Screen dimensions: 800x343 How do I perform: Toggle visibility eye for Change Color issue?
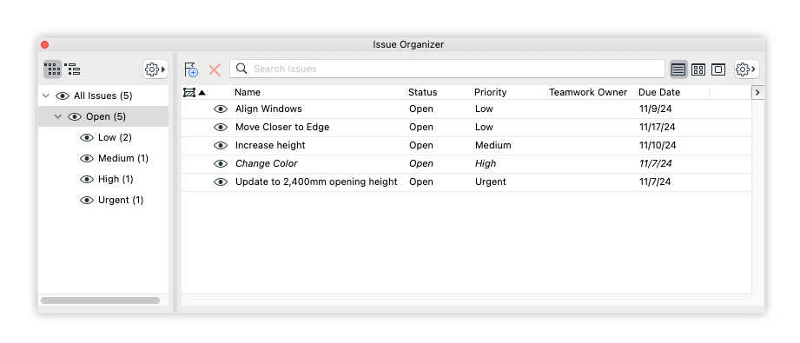click(x=221, y=164)
